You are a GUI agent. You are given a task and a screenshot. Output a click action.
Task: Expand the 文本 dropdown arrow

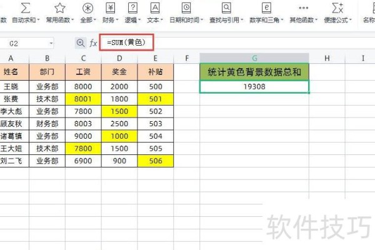(161, 20)
